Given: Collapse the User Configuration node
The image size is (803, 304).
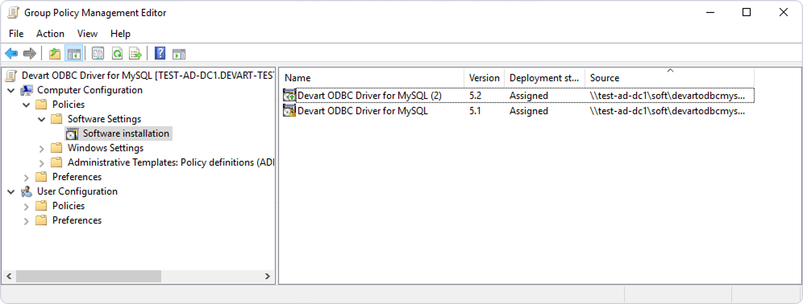Looking at the screenshot, I should [x=11, y=191].
